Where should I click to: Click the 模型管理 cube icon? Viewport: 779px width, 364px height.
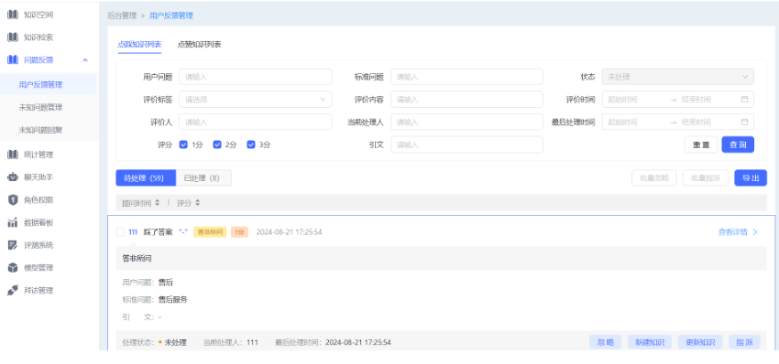click(13, 268)
